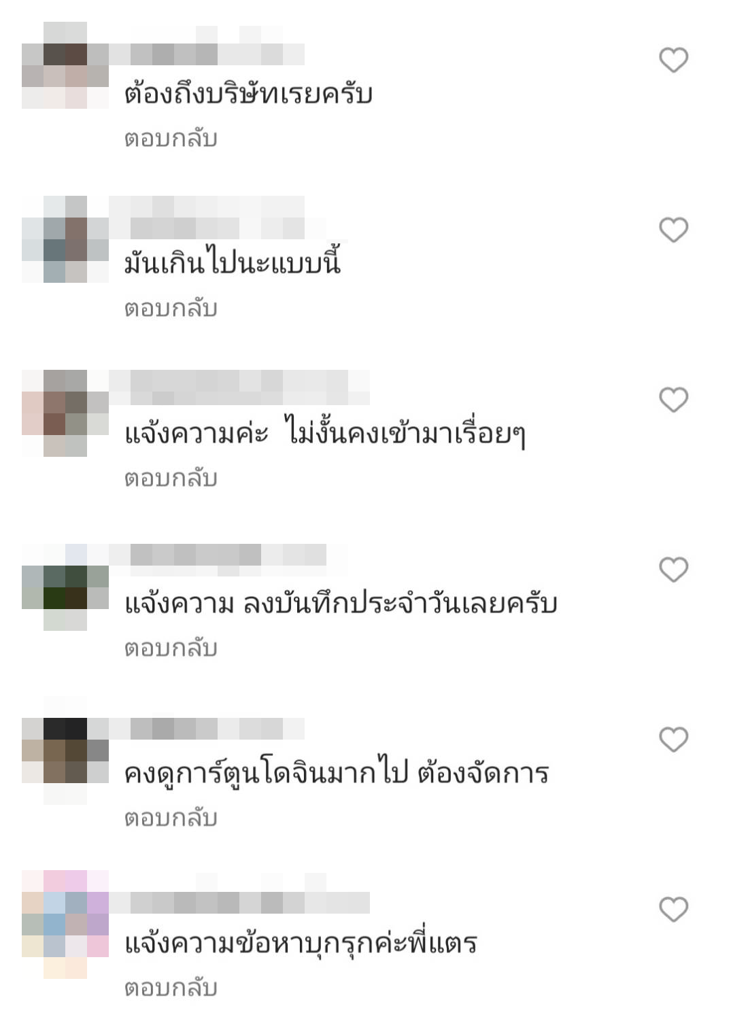The image size is (731, 1036).
Task: Like the "ลงบันทึกประจำวันเลยครับ" comment
Action: (x=673, y=570)
